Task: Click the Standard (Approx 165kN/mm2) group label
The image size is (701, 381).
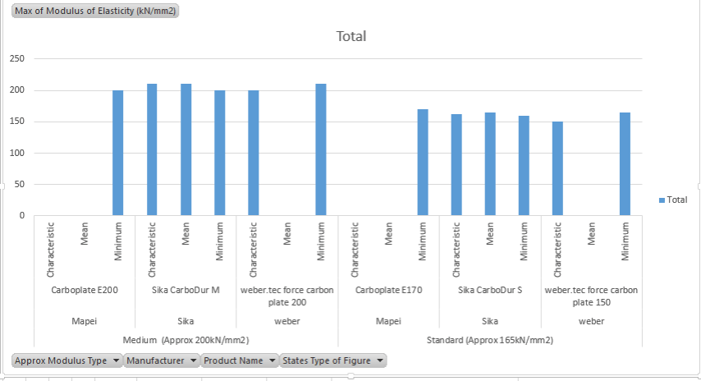Action: (490, 340)
